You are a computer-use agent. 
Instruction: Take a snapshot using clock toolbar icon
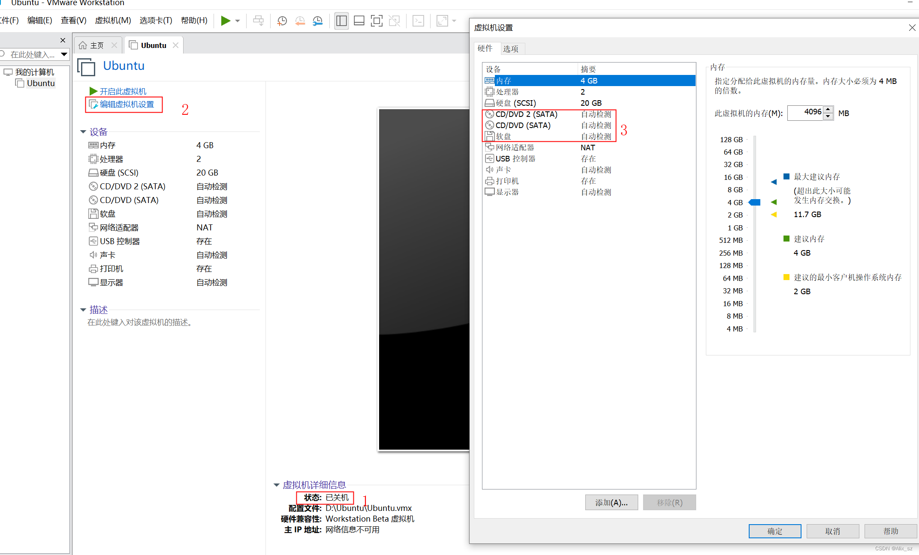[282, 21]
